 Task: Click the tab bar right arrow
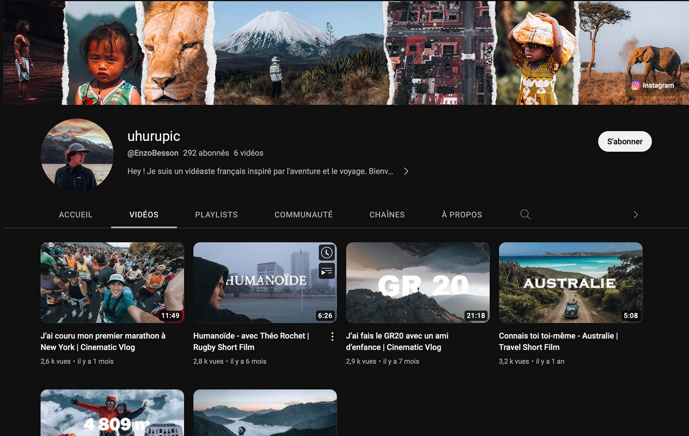tap(636, 215)
